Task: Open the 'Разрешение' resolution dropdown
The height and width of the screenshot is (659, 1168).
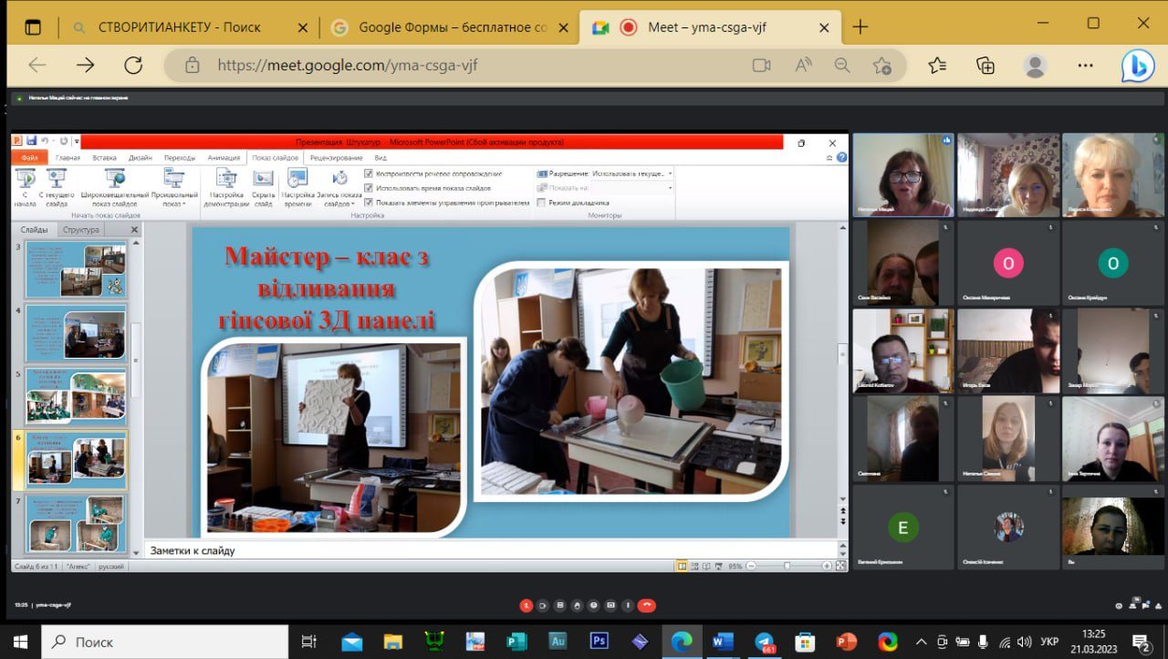Action: pos(631,173)
